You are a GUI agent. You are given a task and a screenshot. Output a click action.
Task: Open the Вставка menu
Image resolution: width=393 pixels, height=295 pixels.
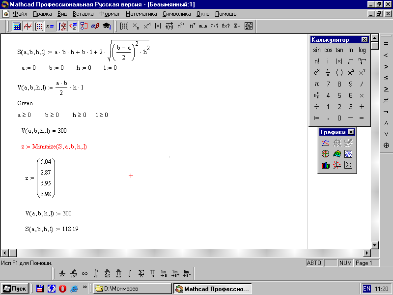[x=83, y=14]
